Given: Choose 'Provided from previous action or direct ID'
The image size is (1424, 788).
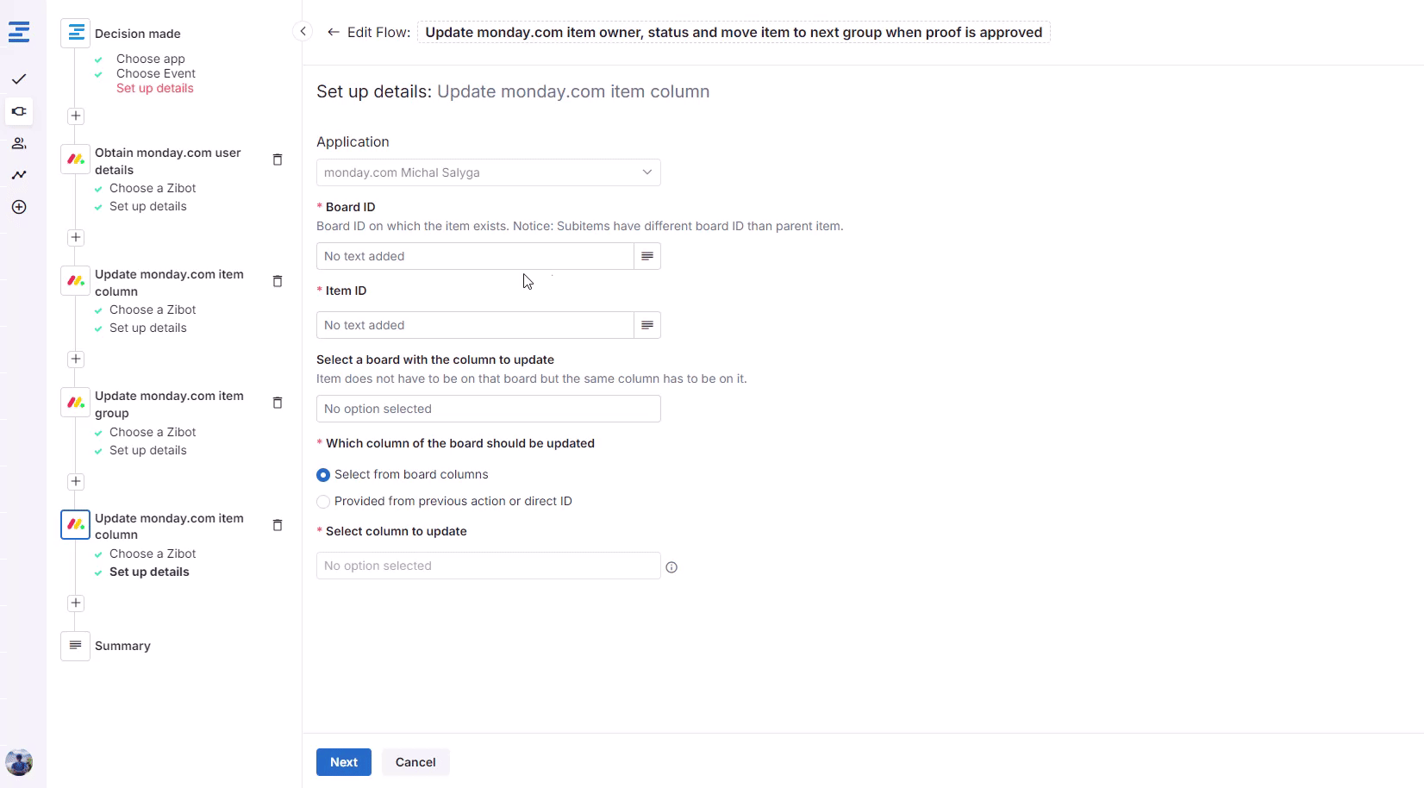Looking at the screenshot, I should point(323,502).
